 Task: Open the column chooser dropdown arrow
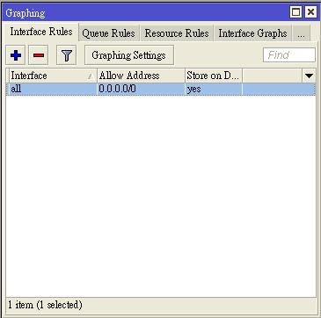click(x=309, y=76)
